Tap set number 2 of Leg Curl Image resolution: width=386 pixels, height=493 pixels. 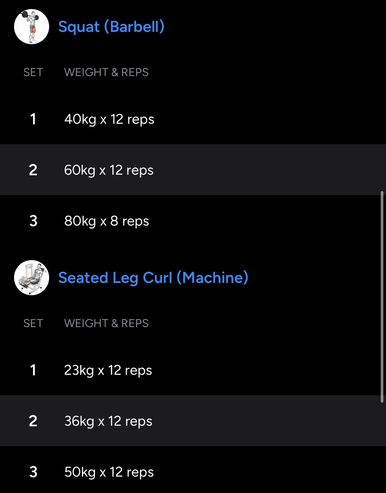(x=33, y=421)
